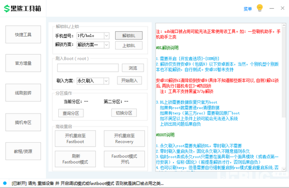Click the [已断开] status bar message
Image resolution: width=289 pixels, height=188 pixels.
[88, 183]
